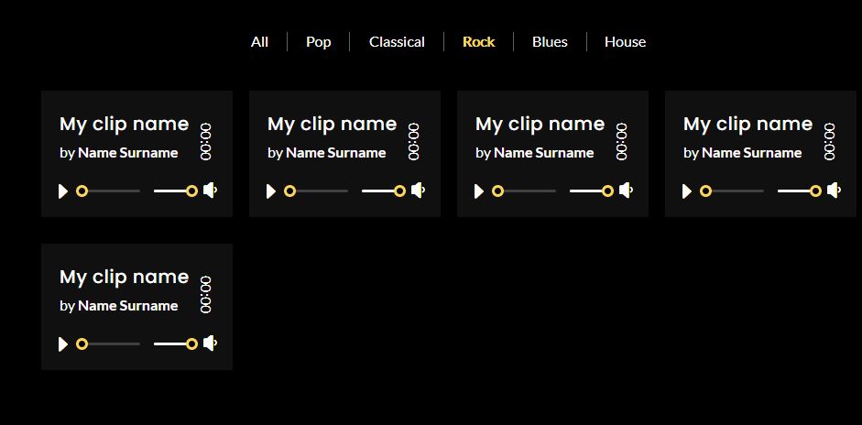The width and height of the screenshot is (862, 425).
Task: Show All genres filter
Action: coord(259,42)
